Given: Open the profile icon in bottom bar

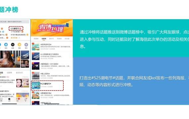Looking at the screenshot, I should [x=26, y=99].
